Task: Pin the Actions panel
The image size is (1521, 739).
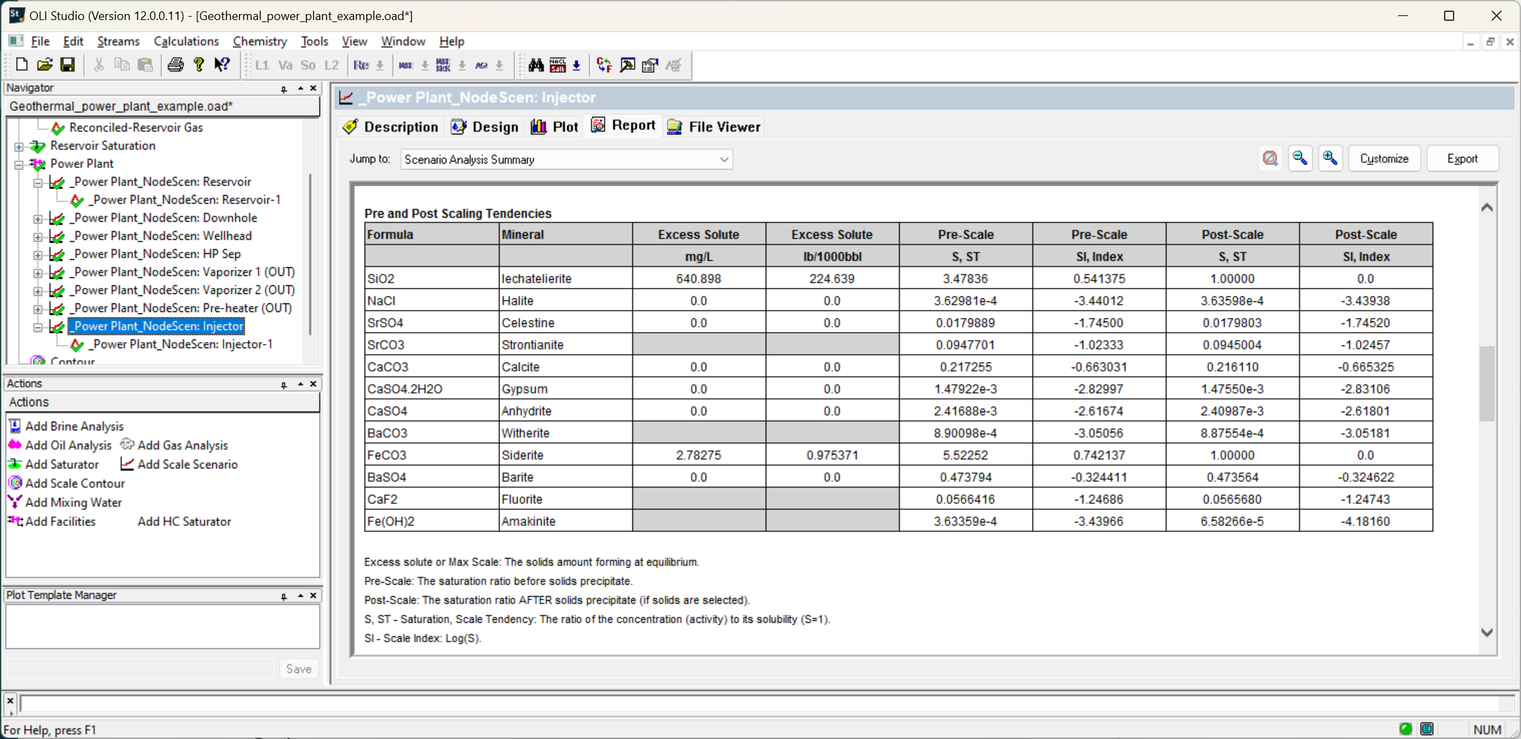Action: pyautogui.click(x=284, y=384)
